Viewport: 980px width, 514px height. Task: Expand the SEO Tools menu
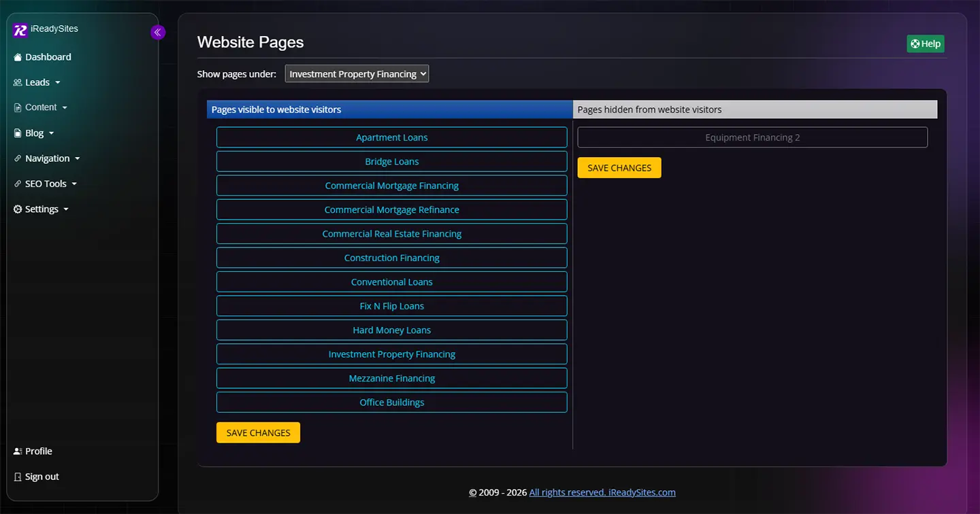46,184
